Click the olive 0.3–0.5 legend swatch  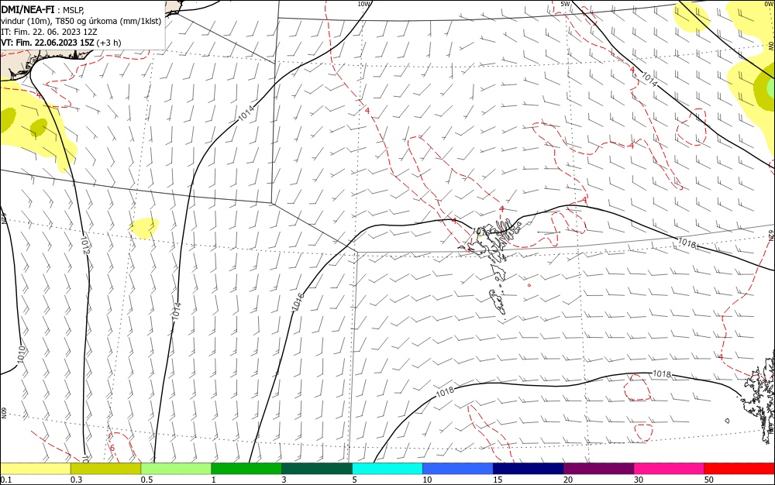point(105,469)
